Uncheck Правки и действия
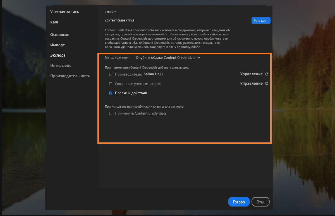 click(x=111, y=93)
